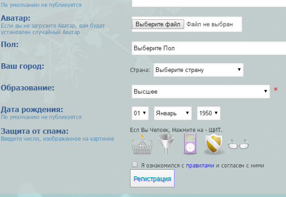Click the 'Выберите Пол' gender field

(x=208, y=48)
